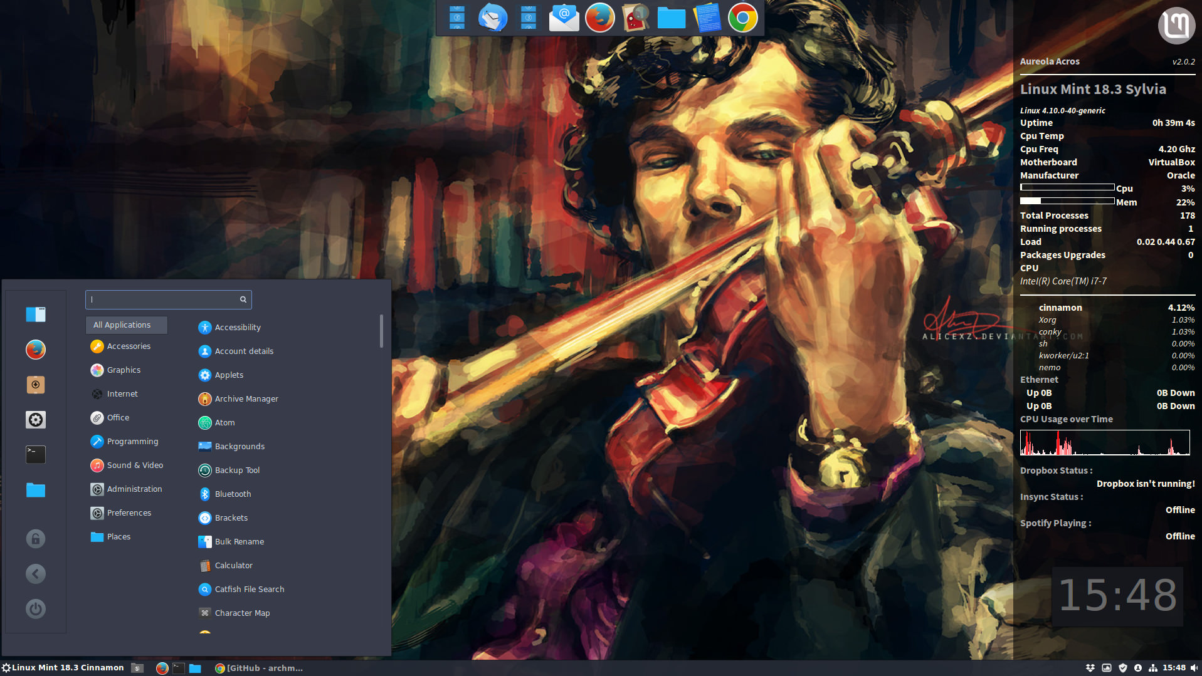Launch Firefox from the bottom panel
This screenshot has height=676, width=1202.
pyautogui.click(x=162, y=668)
